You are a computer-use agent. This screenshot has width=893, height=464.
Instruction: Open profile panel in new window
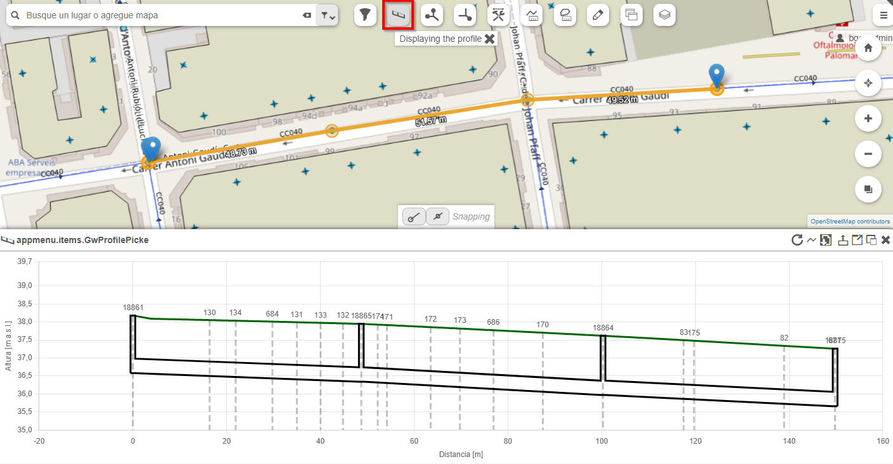coord(856,240)
